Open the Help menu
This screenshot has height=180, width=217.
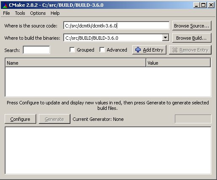(x=55, y=13)
